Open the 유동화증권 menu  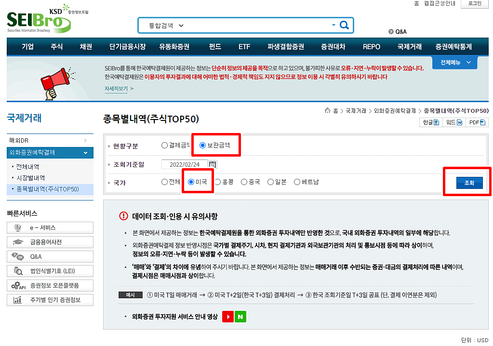pos(174,47)
